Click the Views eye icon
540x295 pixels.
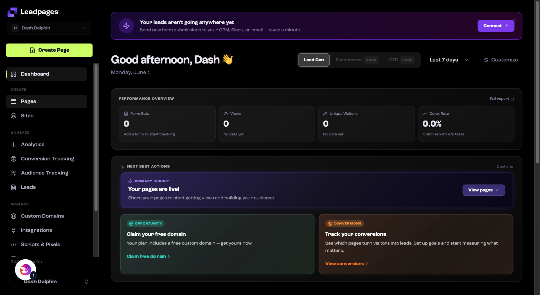click(x=226, y=114)
